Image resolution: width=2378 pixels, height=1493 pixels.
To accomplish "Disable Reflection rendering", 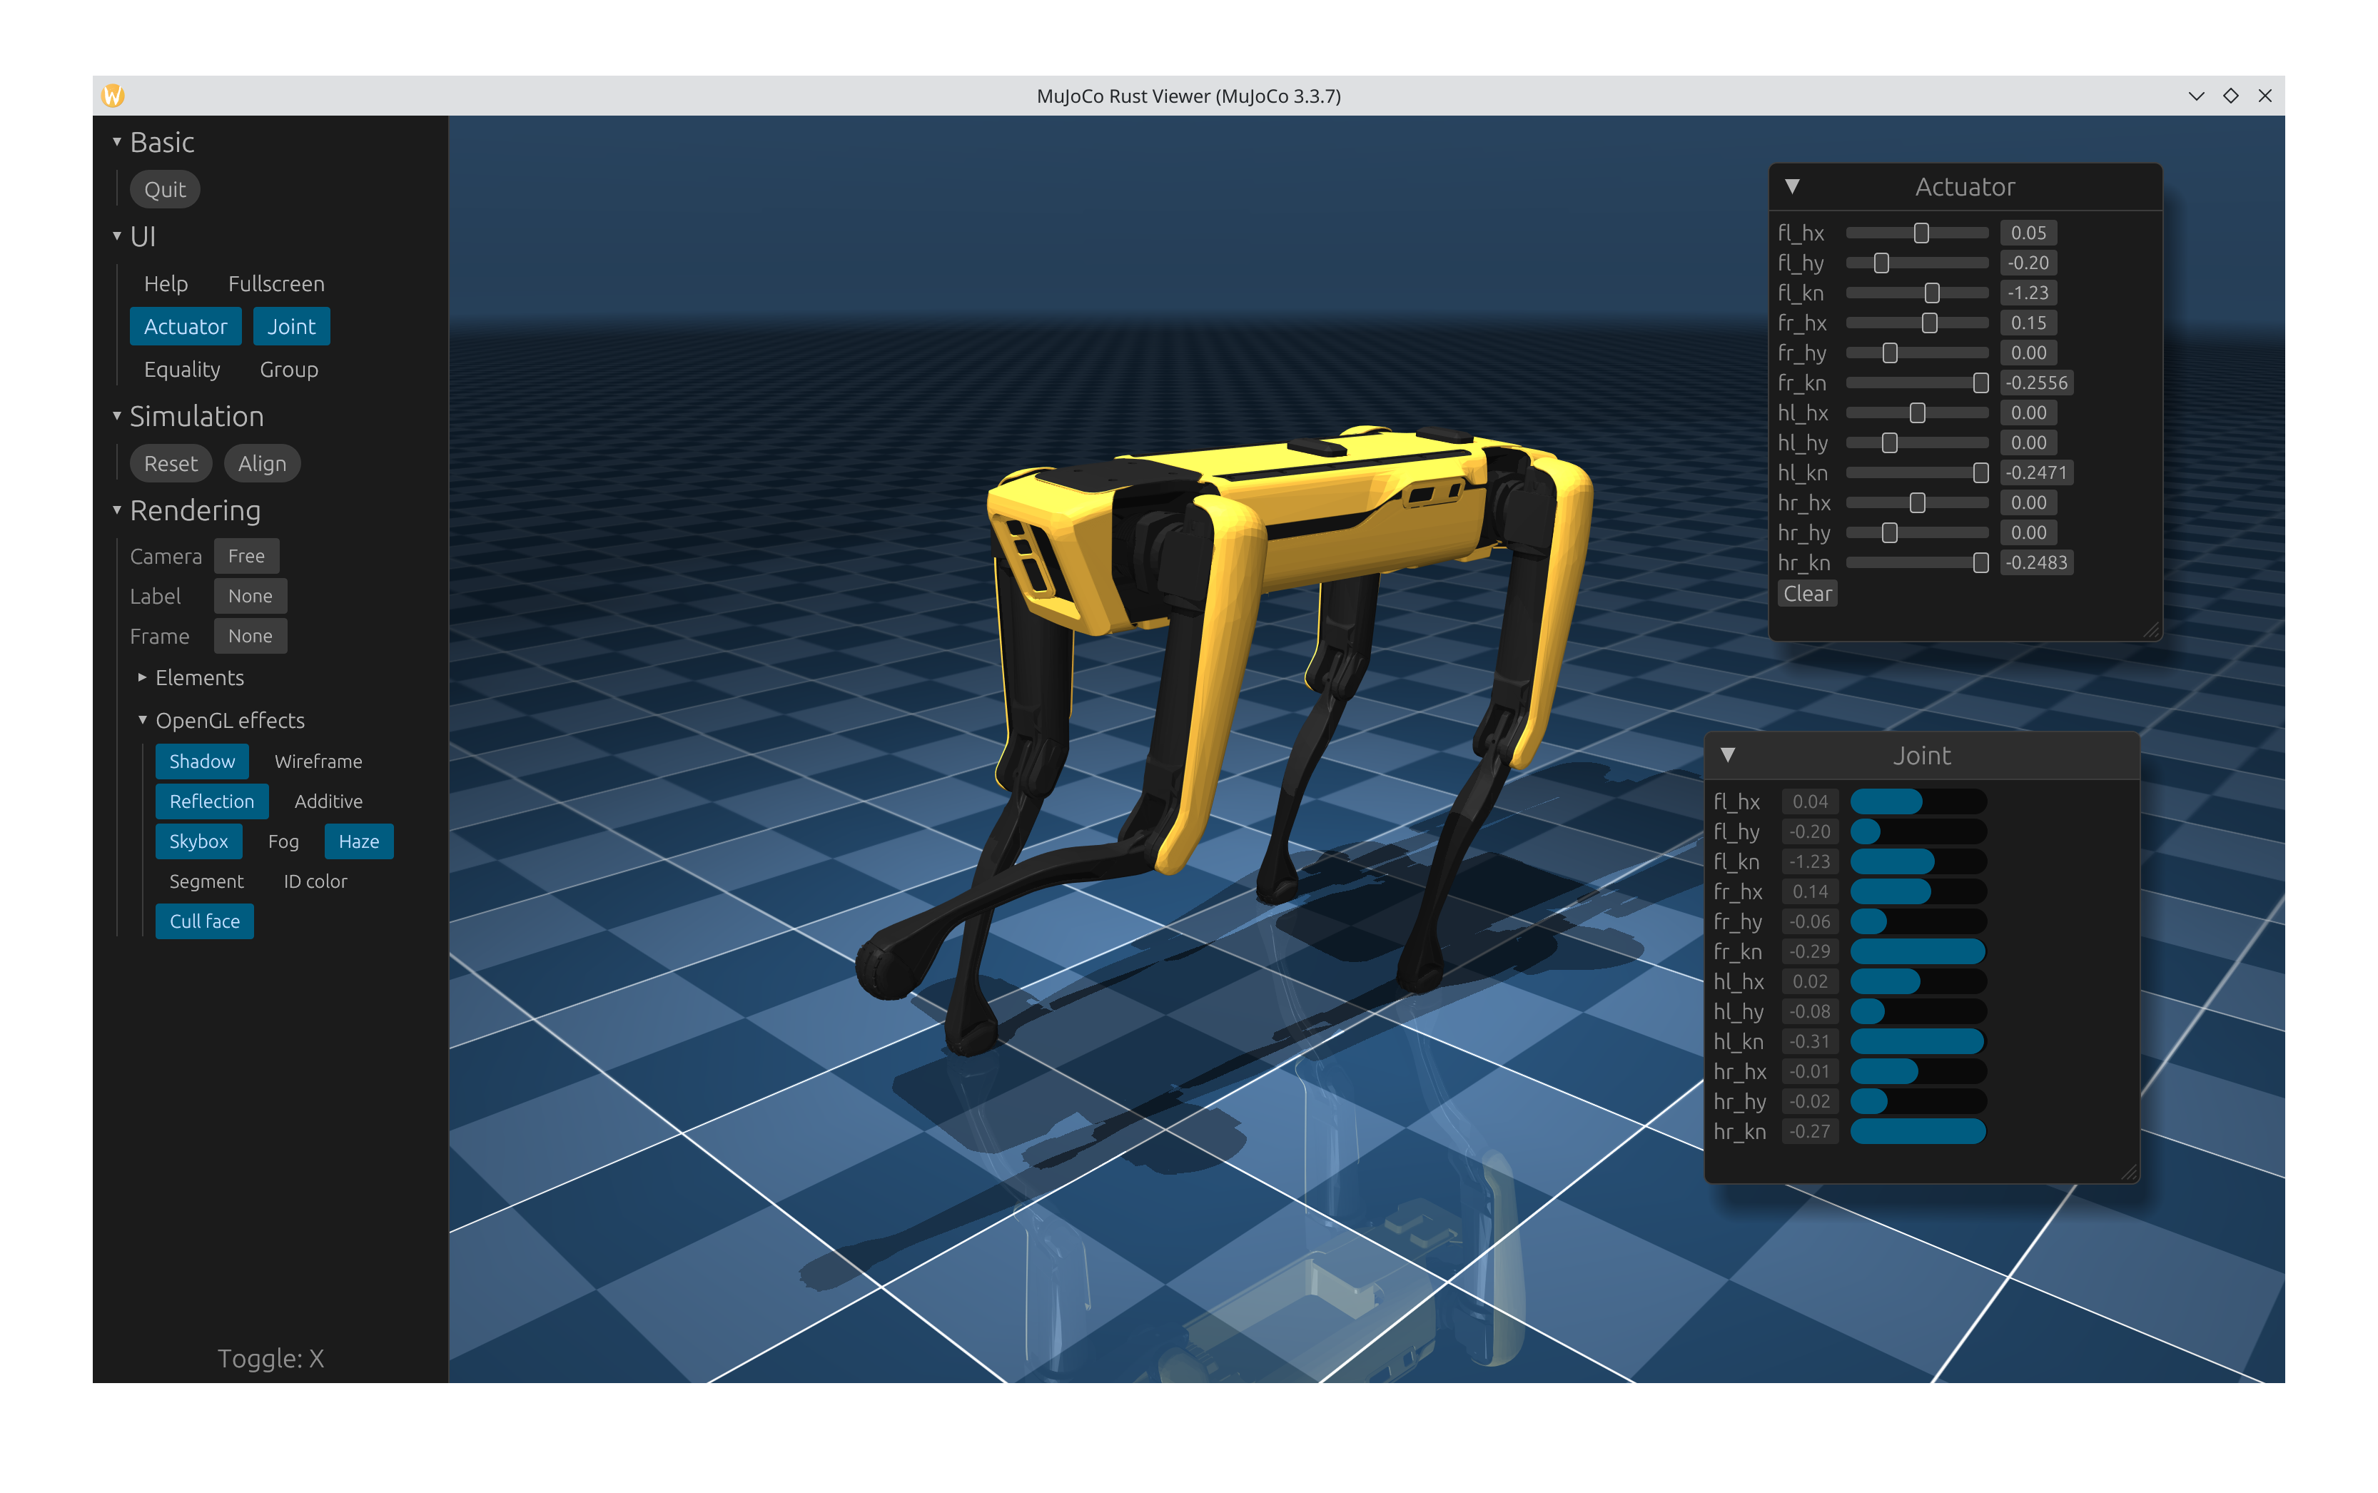I will [212, 801].
